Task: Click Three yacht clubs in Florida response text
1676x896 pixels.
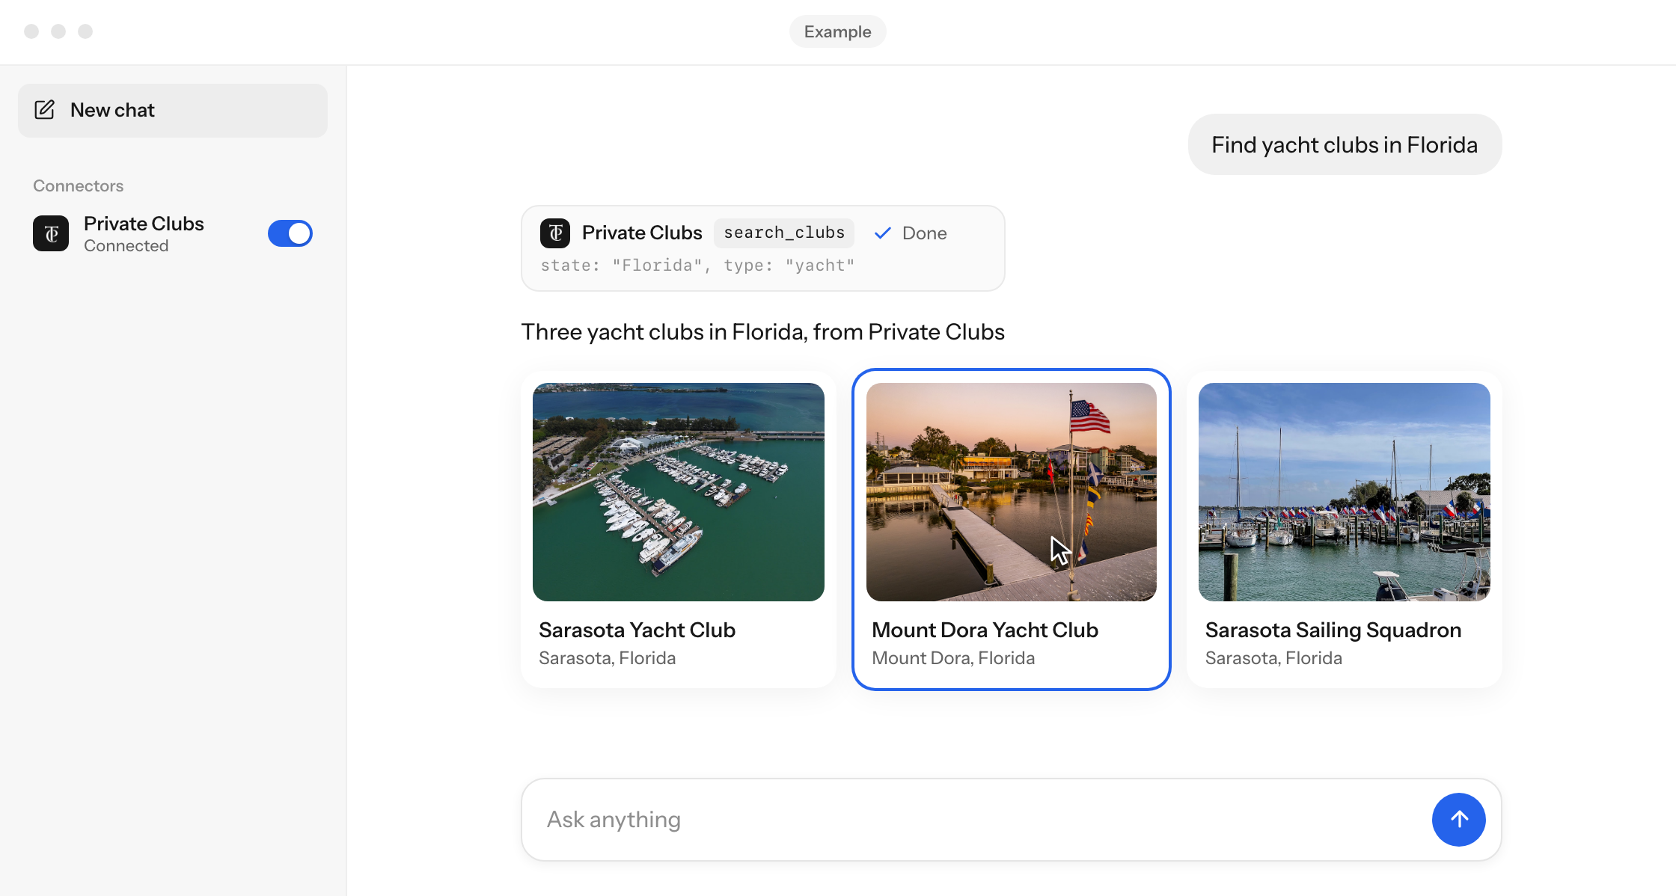Action: [762, 332]
